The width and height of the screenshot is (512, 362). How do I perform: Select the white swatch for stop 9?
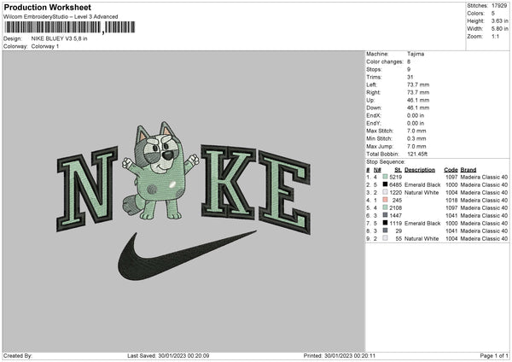385,238
